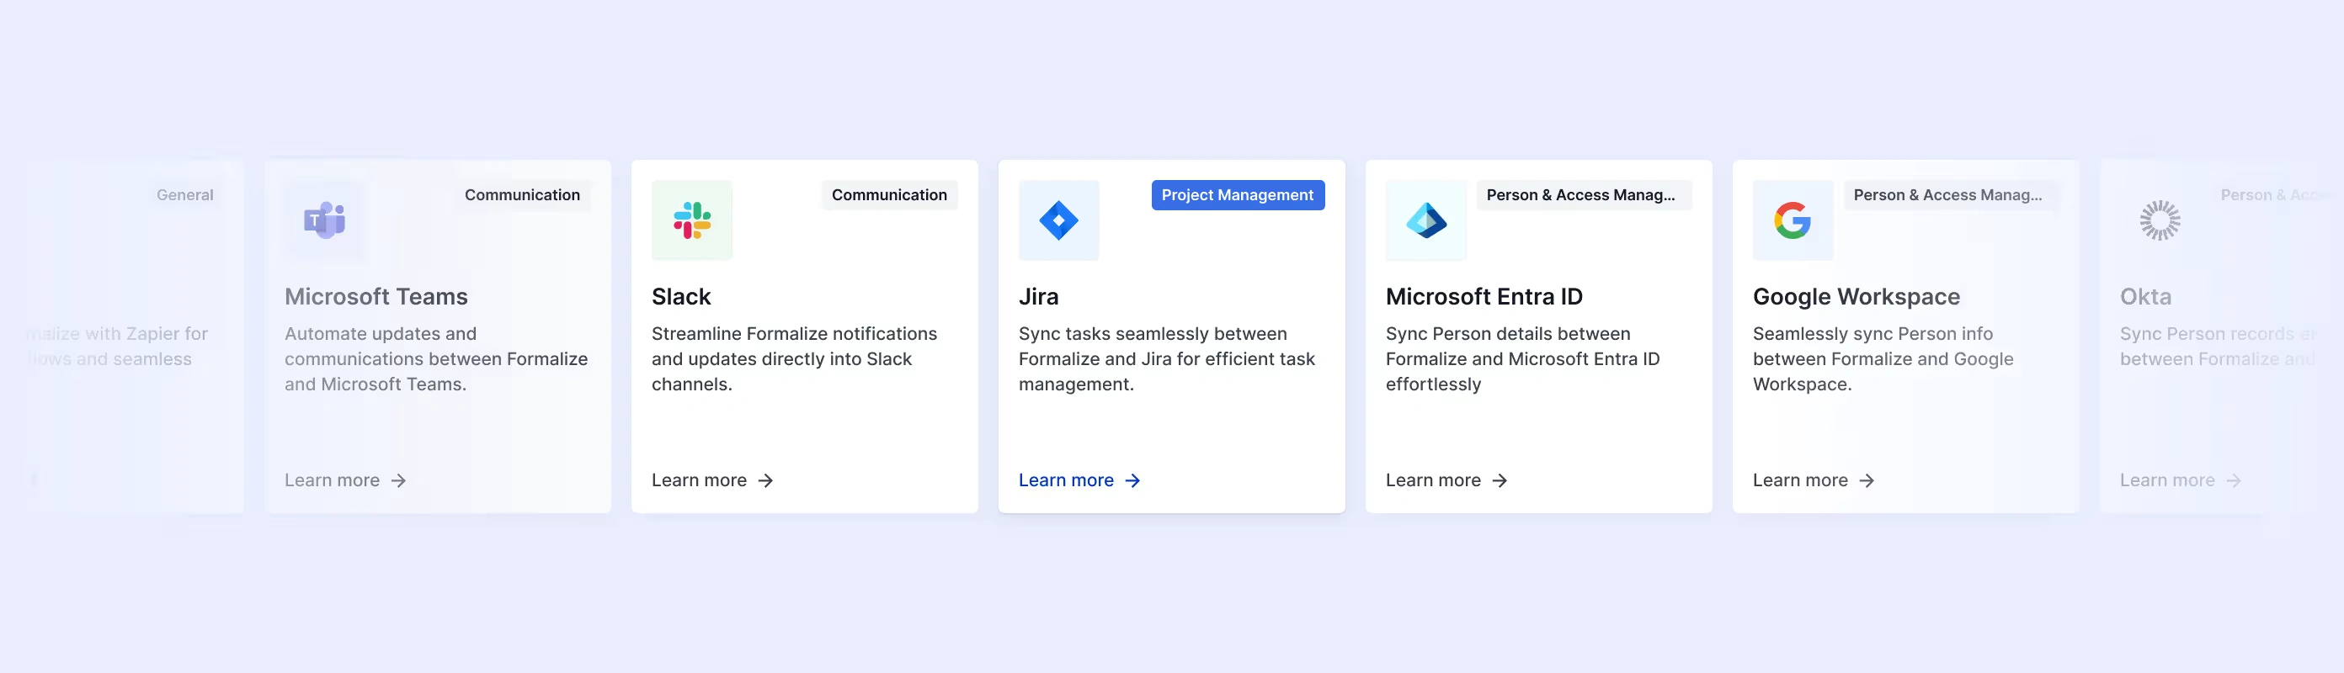Image resolution: width=2344 pixels, height=673 pixels.
Task: Select the Communication tag on Slack card
Action: point(889,194)
